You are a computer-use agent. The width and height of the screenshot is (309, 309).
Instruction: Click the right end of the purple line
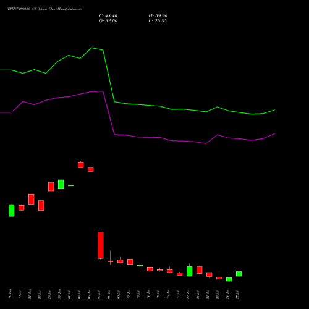pos(274,133)
